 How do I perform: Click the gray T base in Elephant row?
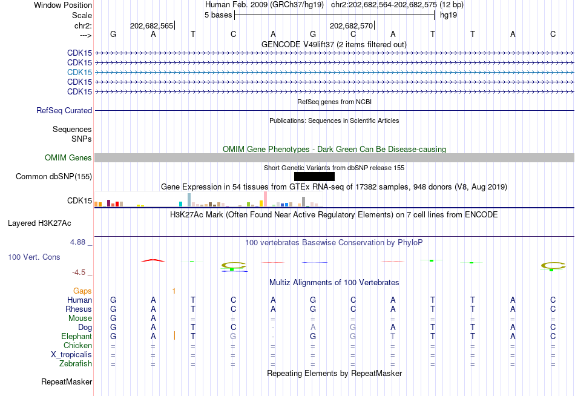pyautogui.click(x=393, y=336)
